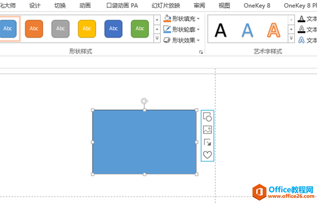317x203 pixels.
Task: Click the 形状轮廓 label
Action: click(183, 29)
